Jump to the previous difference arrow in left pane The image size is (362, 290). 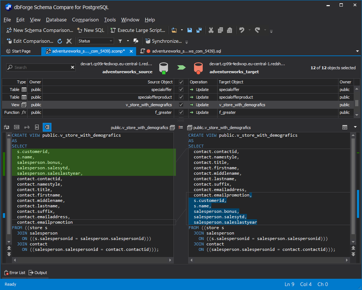[x=9, y=248]
